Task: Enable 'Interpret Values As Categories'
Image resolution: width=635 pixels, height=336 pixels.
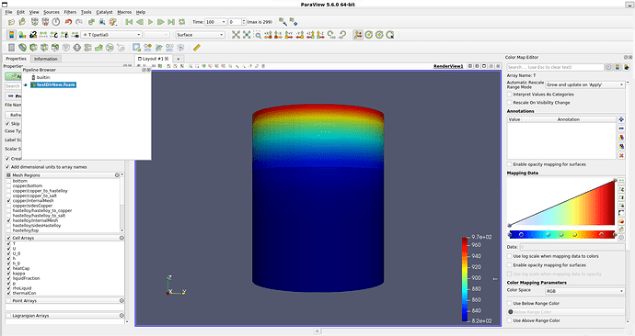Action: [510, 94]
